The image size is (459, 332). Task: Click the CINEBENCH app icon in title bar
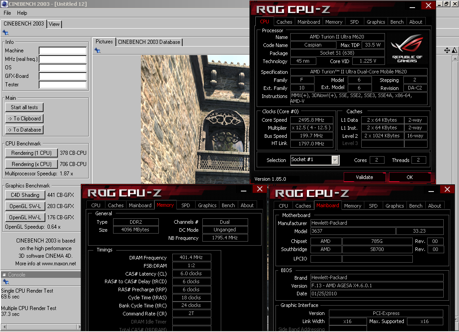click(4, 4)
